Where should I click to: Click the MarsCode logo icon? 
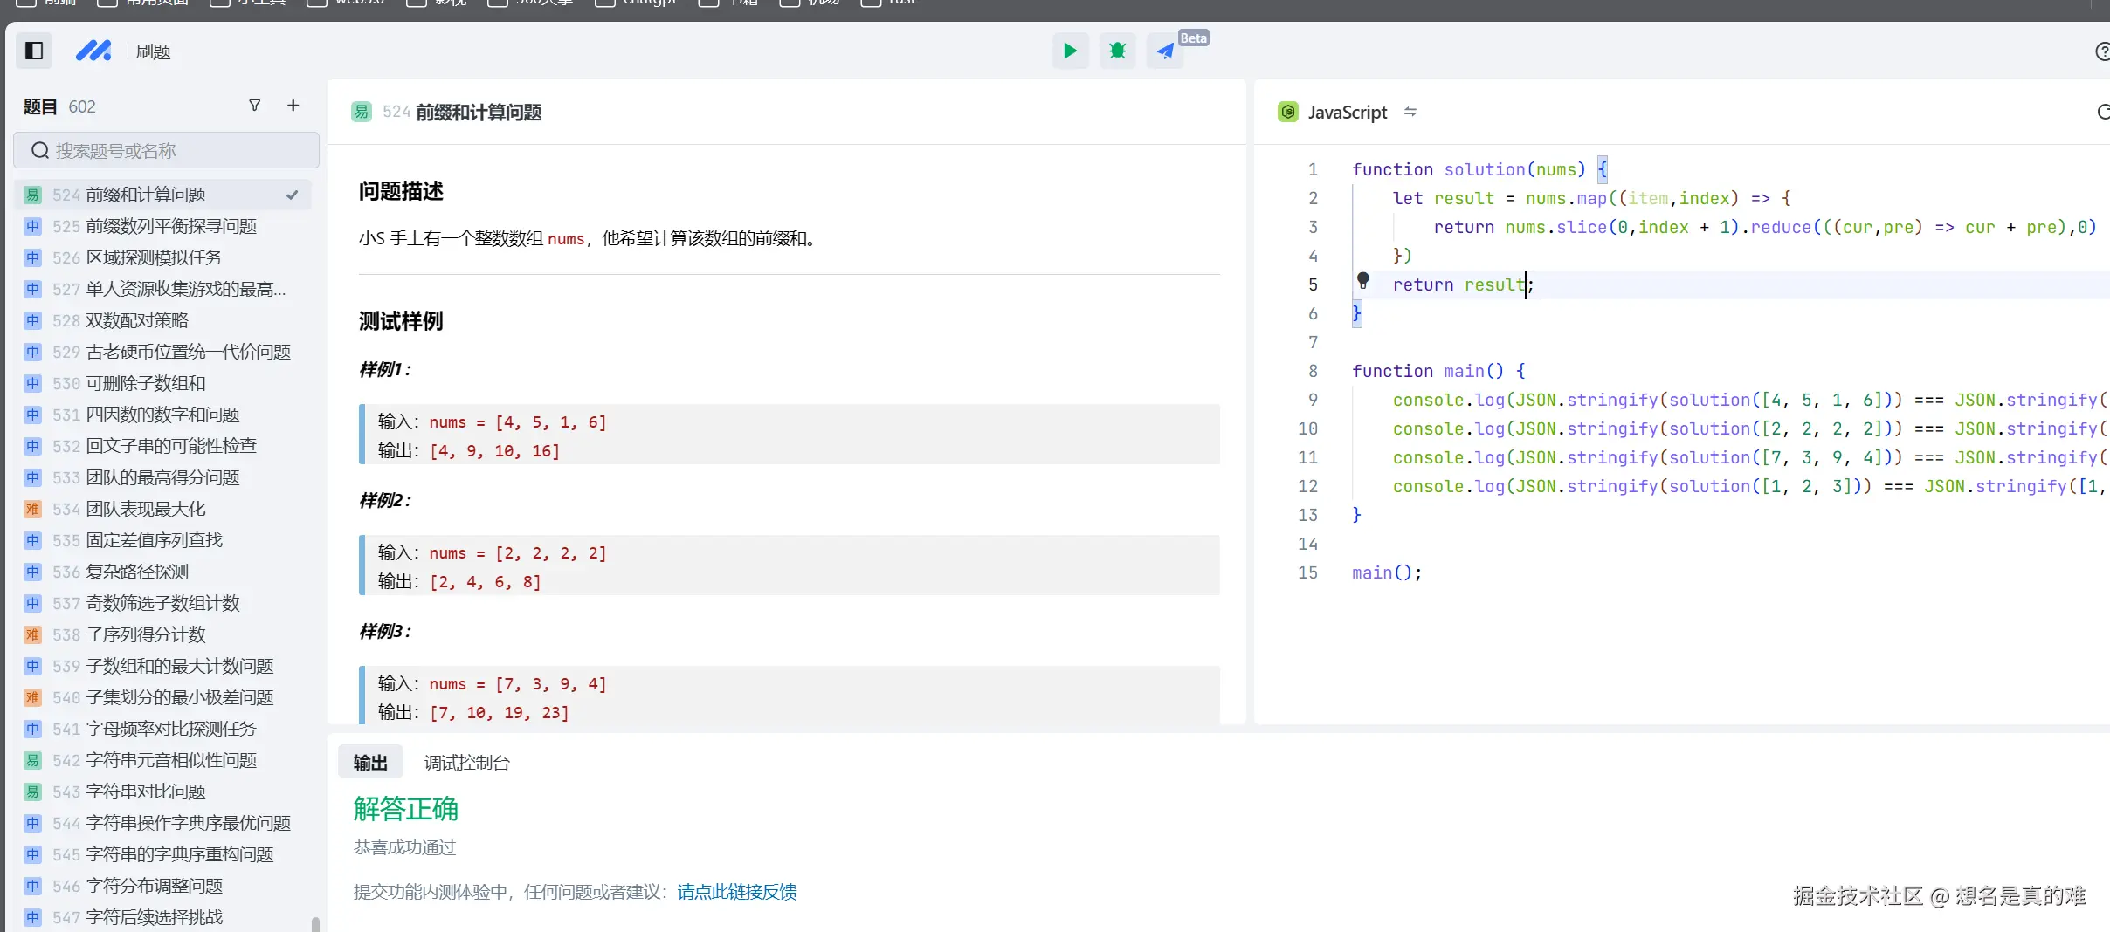coord(93,51)
